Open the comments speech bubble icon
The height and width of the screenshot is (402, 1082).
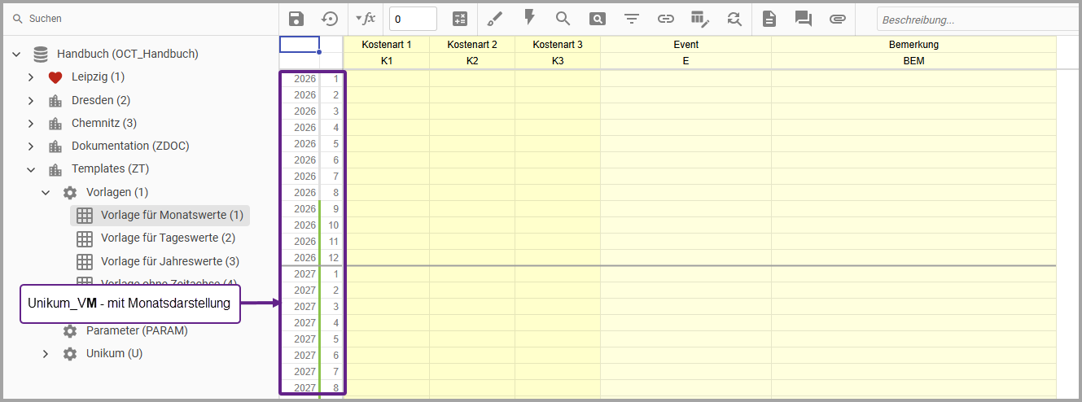tap(803, 19)
